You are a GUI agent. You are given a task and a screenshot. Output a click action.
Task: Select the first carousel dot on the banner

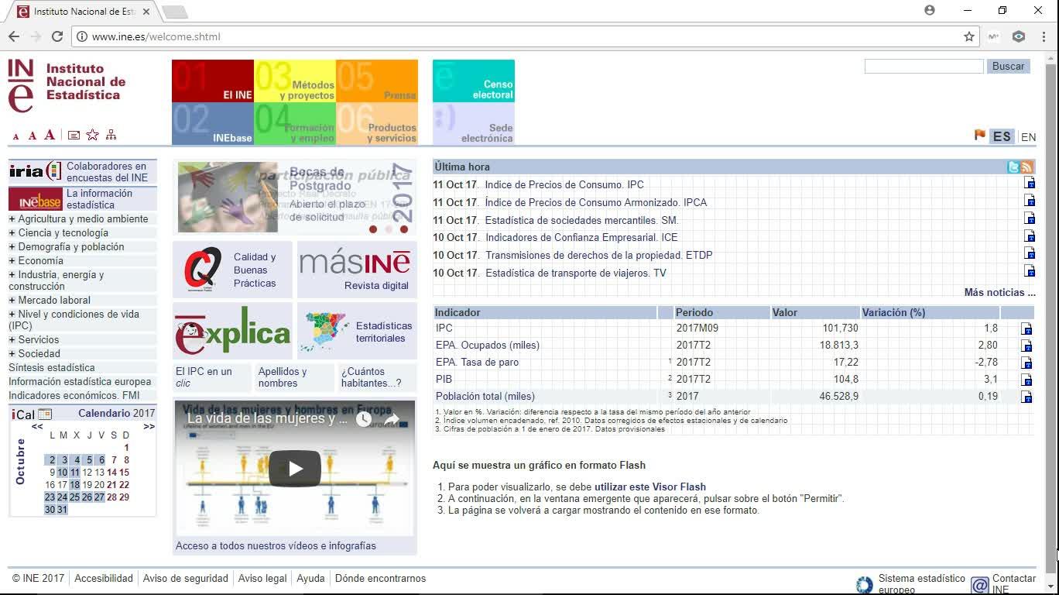(x=373, y=229)
